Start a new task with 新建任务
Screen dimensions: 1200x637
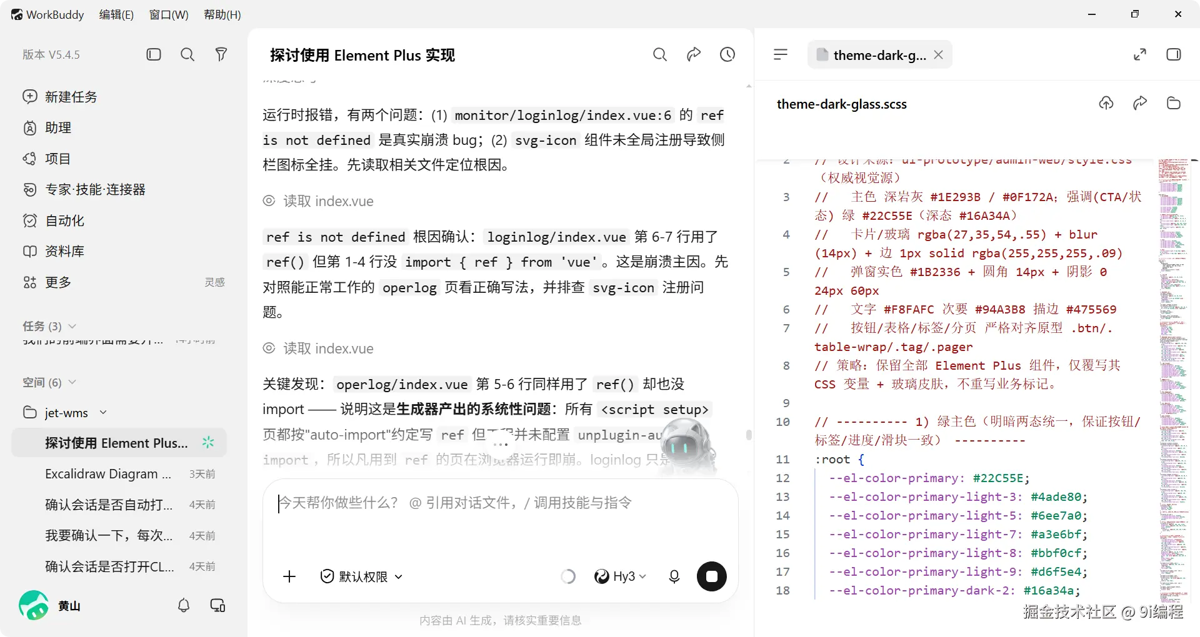[60, 97]
